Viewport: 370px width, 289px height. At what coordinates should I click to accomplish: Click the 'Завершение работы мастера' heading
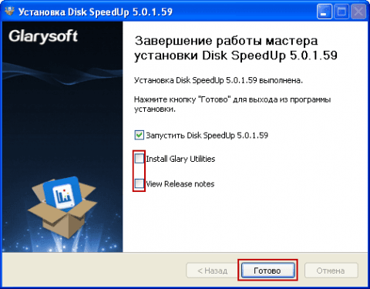click(226, 41)
